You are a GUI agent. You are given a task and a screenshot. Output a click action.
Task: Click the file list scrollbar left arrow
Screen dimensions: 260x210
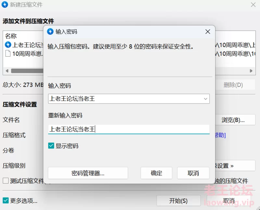pyautogui.click(x=7, y=71)
